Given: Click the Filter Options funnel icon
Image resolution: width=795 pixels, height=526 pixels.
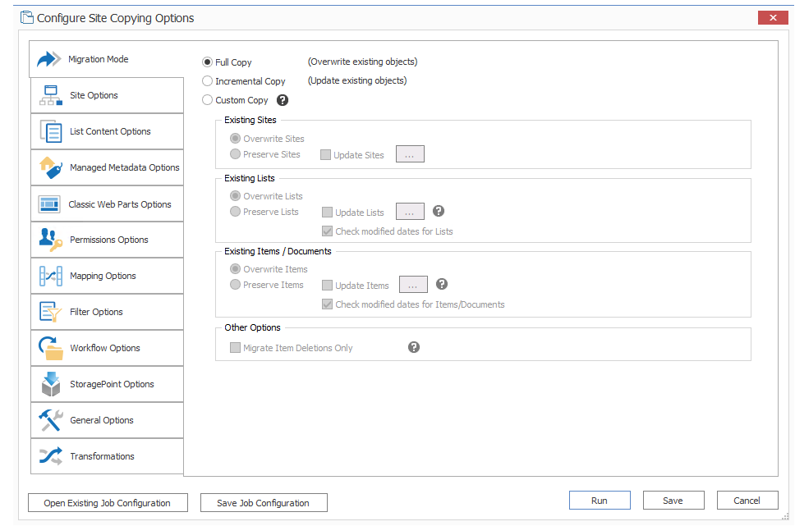Looking at the screenshot, I should pyautogui.click(x=51, y=312).
